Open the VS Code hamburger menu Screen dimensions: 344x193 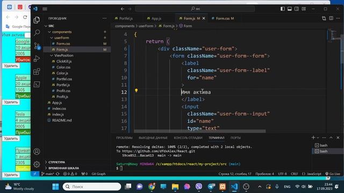coord(45,9)
